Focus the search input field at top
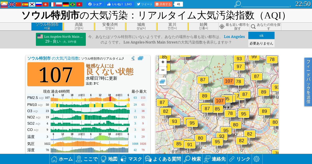 click(x=266, y=4)
